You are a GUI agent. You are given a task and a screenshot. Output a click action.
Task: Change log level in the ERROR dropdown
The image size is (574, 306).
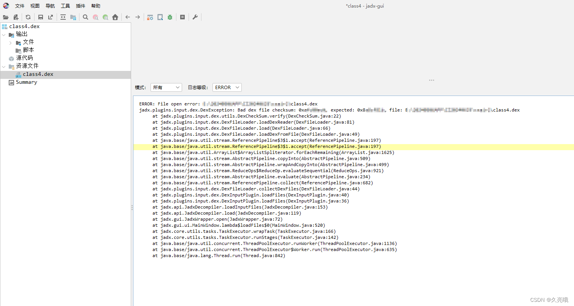(x=227, y=87)
